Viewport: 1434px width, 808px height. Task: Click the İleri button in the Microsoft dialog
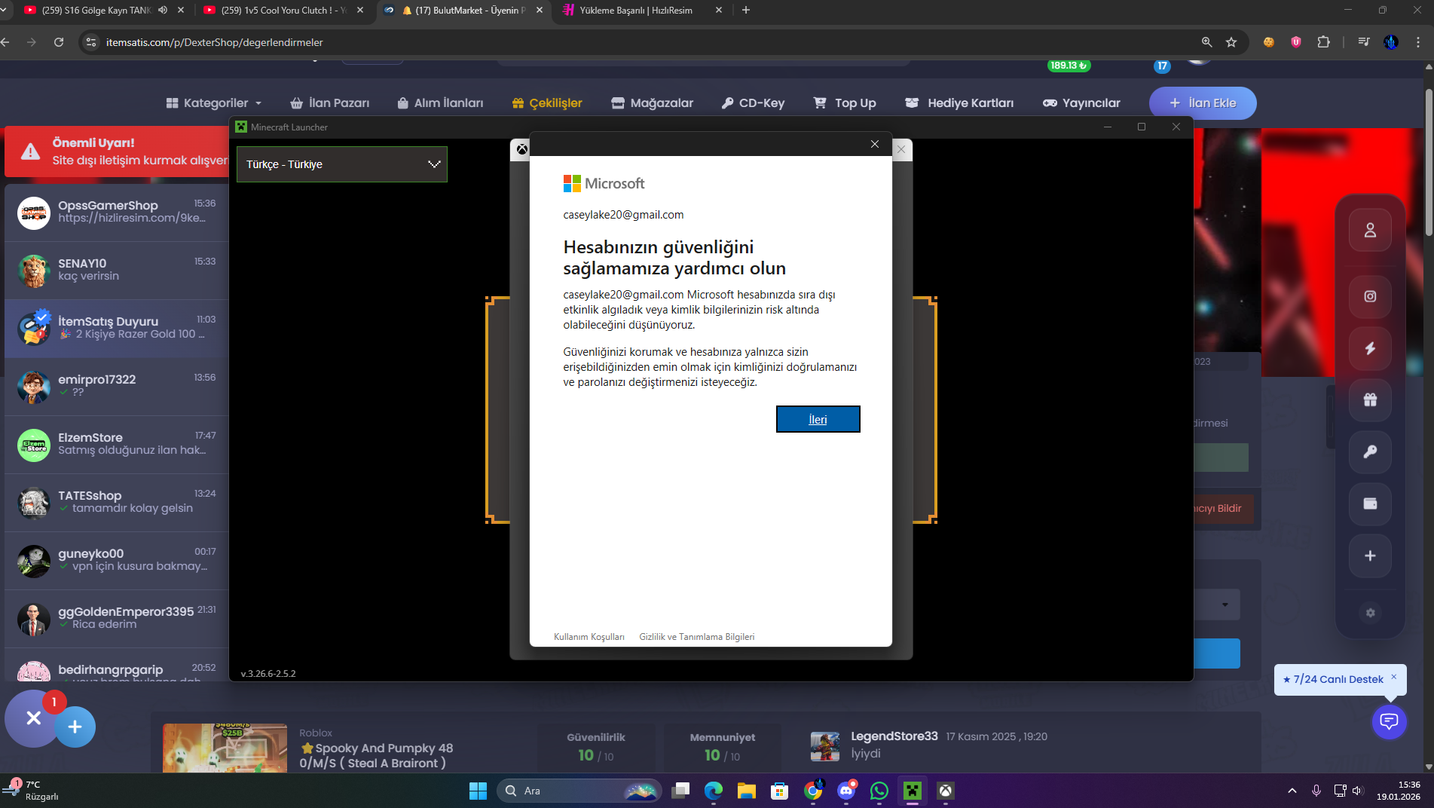(818, 419)
